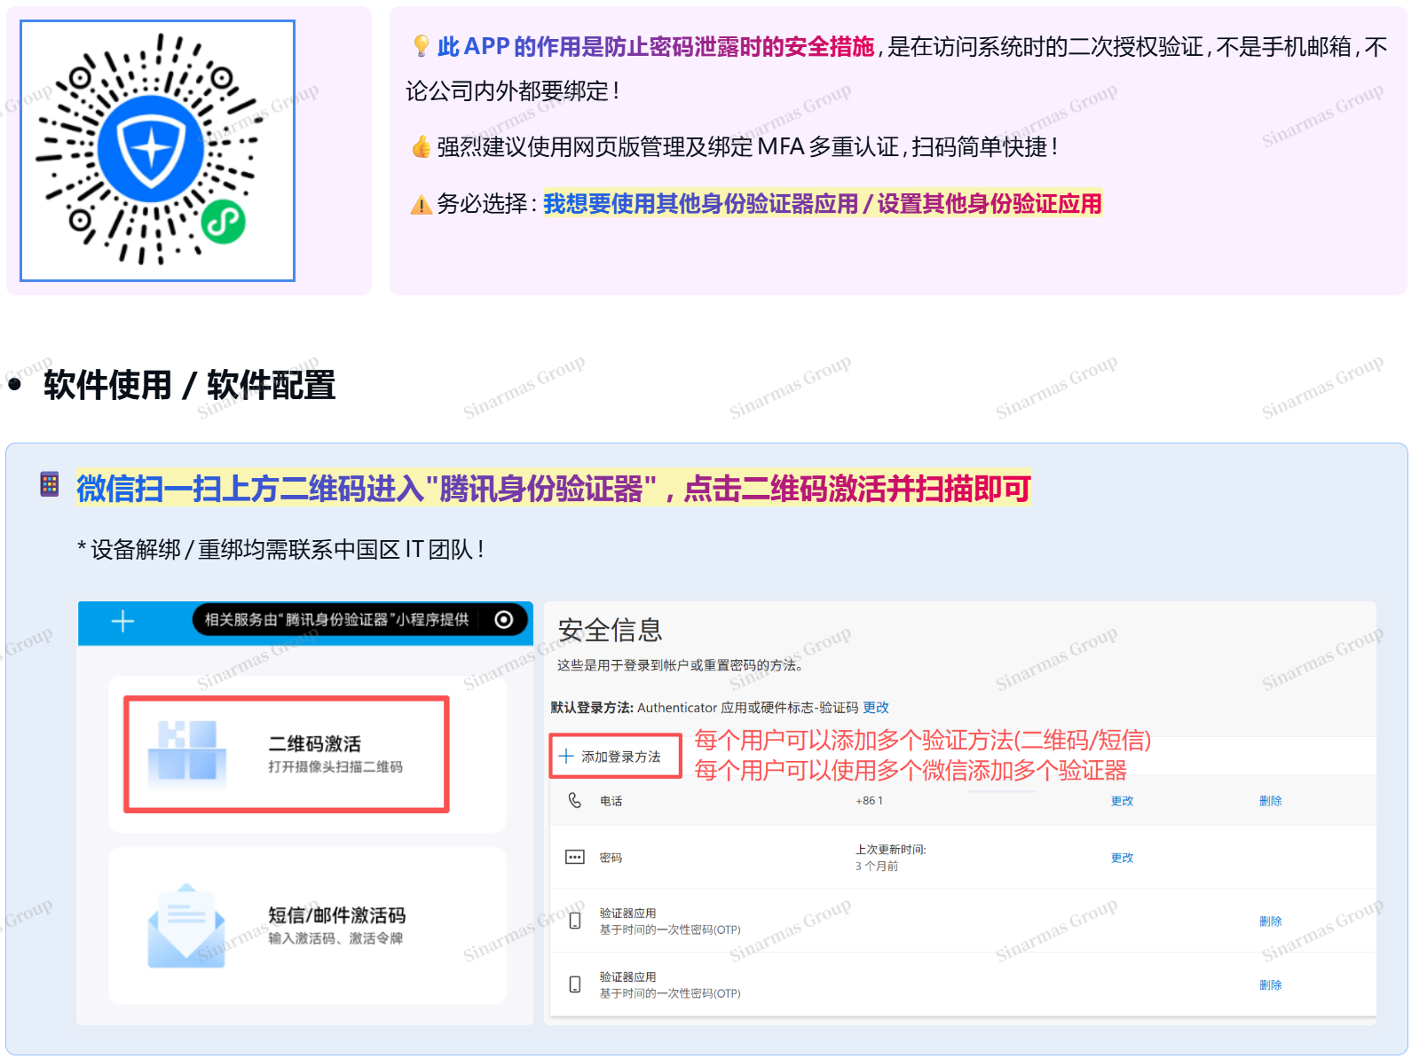This screenshot has width=1419, height=1059.
Task: Click 添加登录方法 to add a sign-in method
Action: click(x=614, y=757)
